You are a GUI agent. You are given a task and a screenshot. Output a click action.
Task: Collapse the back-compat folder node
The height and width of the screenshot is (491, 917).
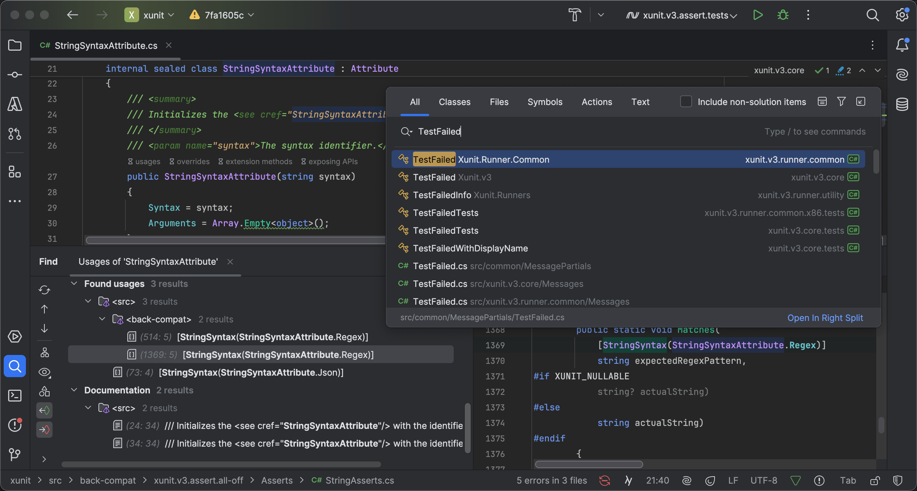click(x=102, y=319)
